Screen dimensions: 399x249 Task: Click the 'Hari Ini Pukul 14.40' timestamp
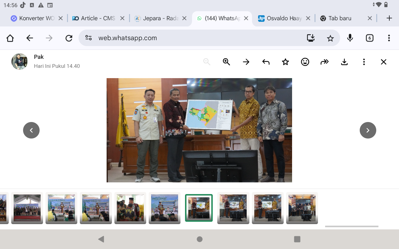57,66
